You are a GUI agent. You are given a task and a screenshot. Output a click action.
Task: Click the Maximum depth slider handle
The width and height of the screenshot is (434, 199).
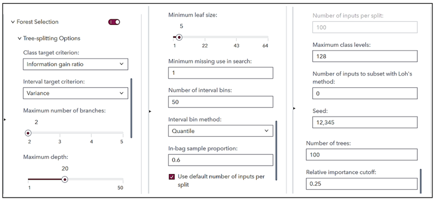click(x=64, y=179)
